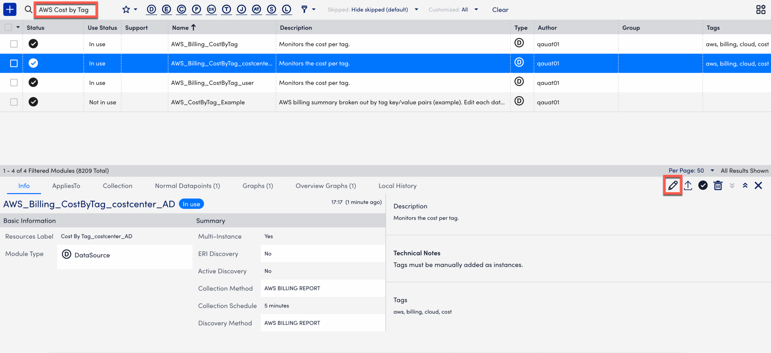Filter by PropertySource (P) type icon
Viewport: 771px width, 353px height.
tap(196, 9)
